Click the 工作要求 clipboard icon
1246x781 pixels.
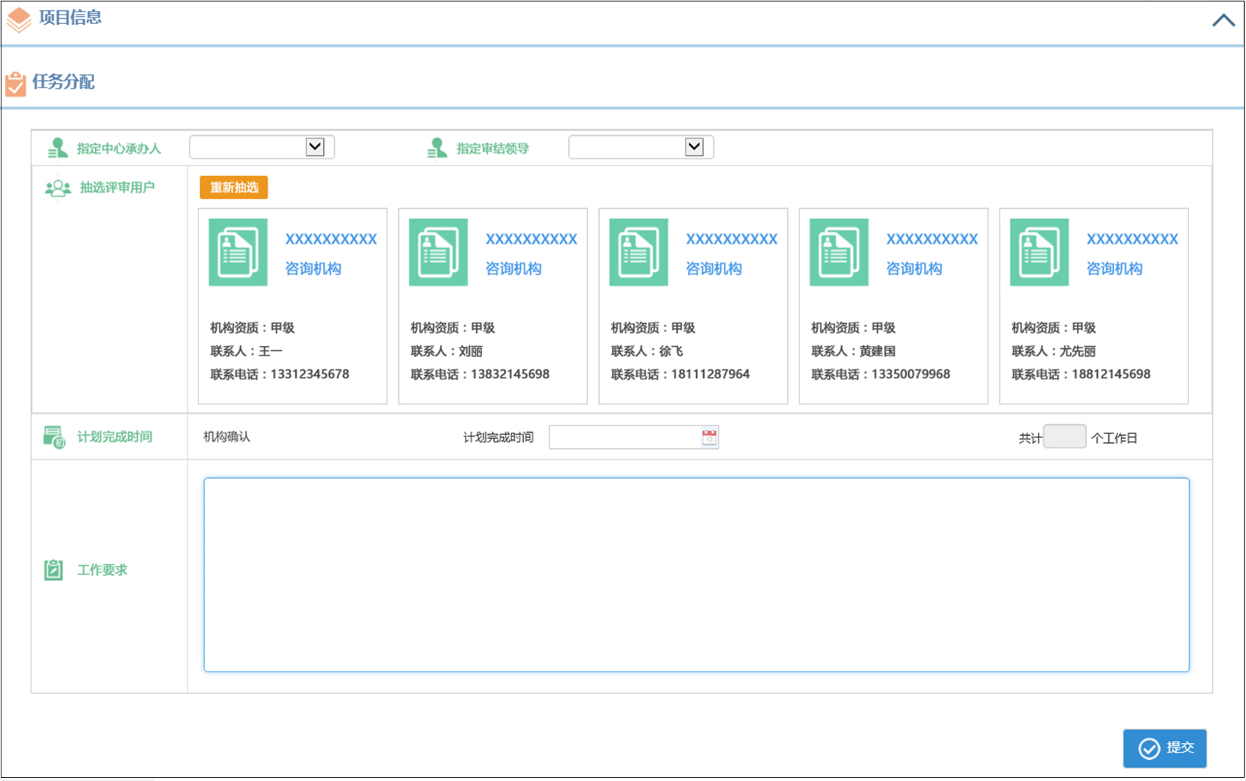pos(53,570)
